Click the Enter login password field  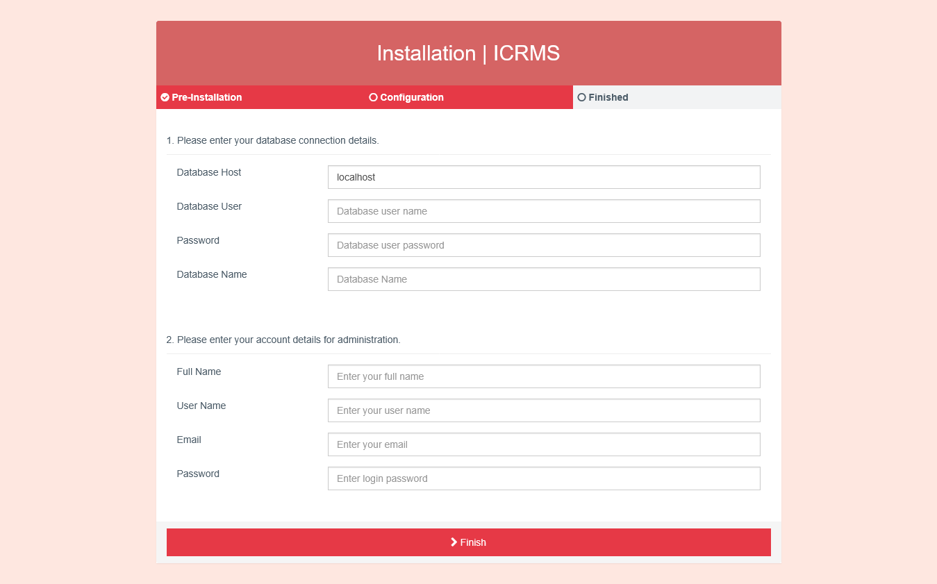click(544, 478)
